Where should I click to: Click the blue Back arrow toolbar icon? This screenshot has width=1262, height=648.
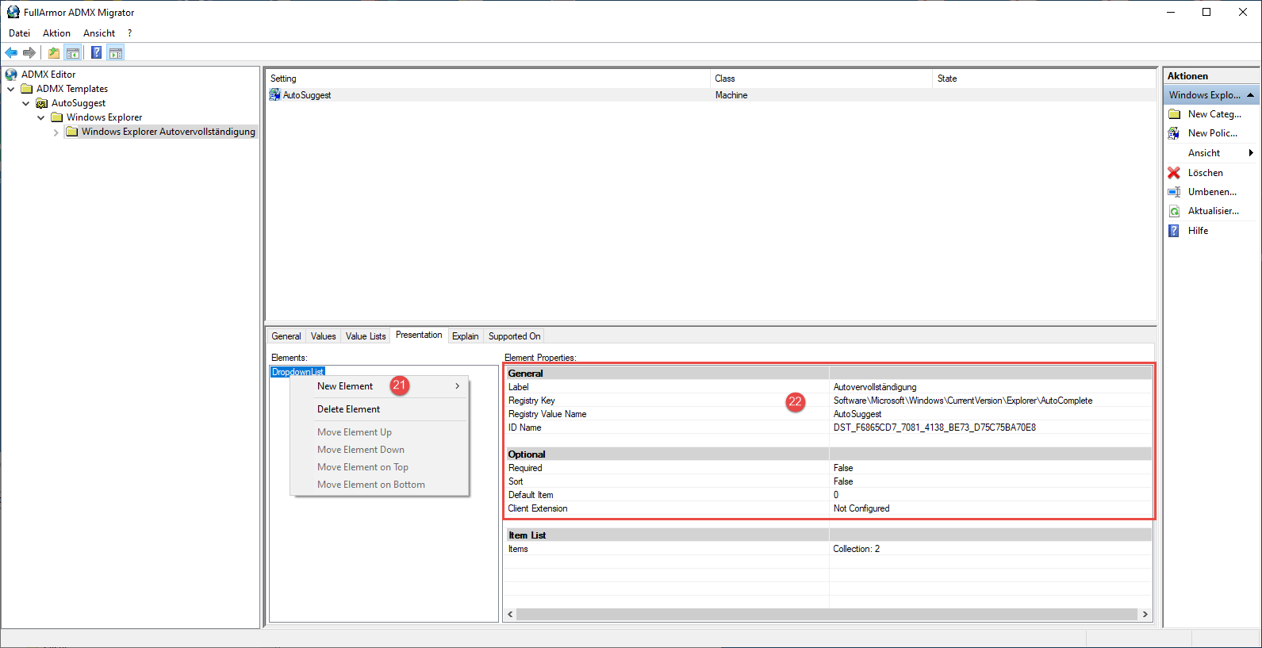tap(11, 53)
